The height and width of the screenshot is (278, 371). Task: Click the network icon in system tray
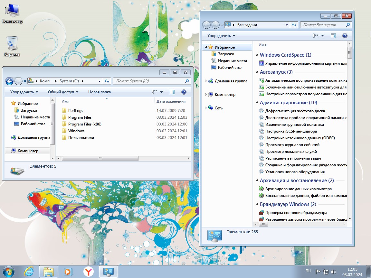tap(326, 272)
